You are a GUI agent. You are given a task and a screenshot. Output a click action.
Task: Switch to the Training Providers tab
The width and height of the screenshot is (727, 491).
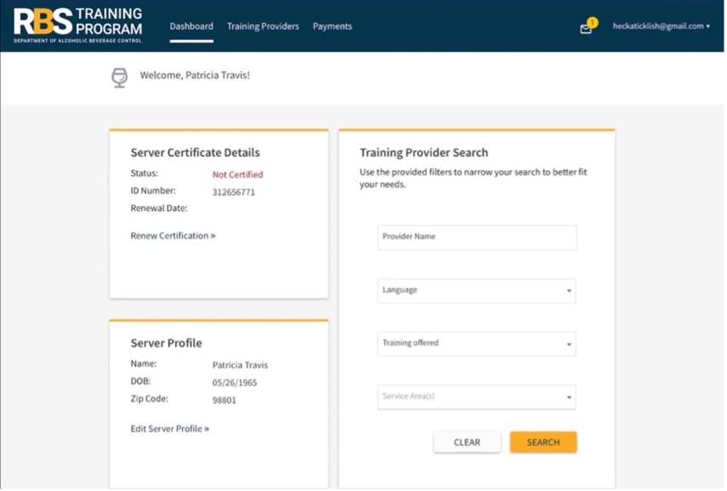tap(263, 26)
